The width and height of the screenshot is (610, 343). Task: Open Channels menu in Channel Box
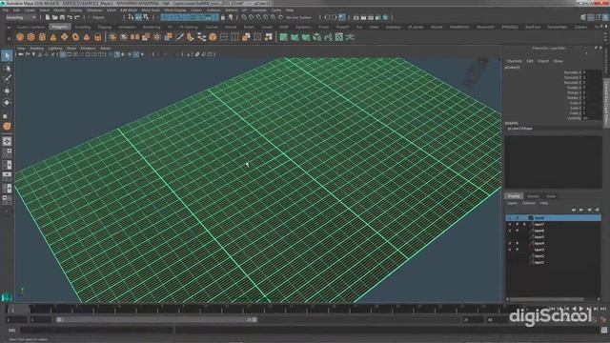[x=514, y=61]
